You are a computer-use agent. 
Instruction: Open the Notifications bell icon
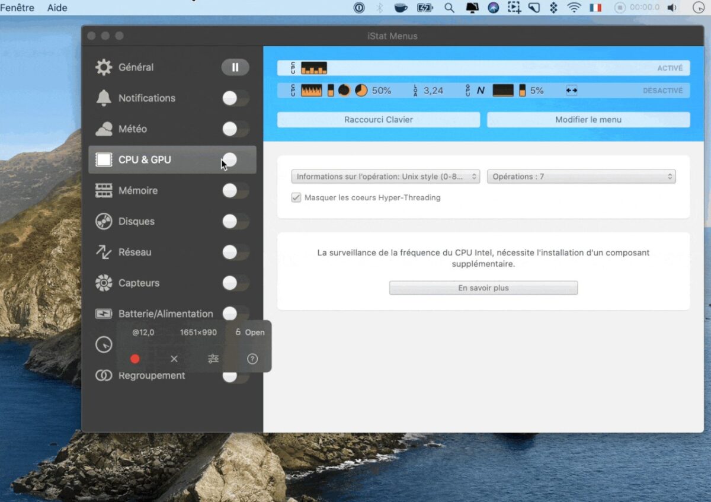point(104,98)
